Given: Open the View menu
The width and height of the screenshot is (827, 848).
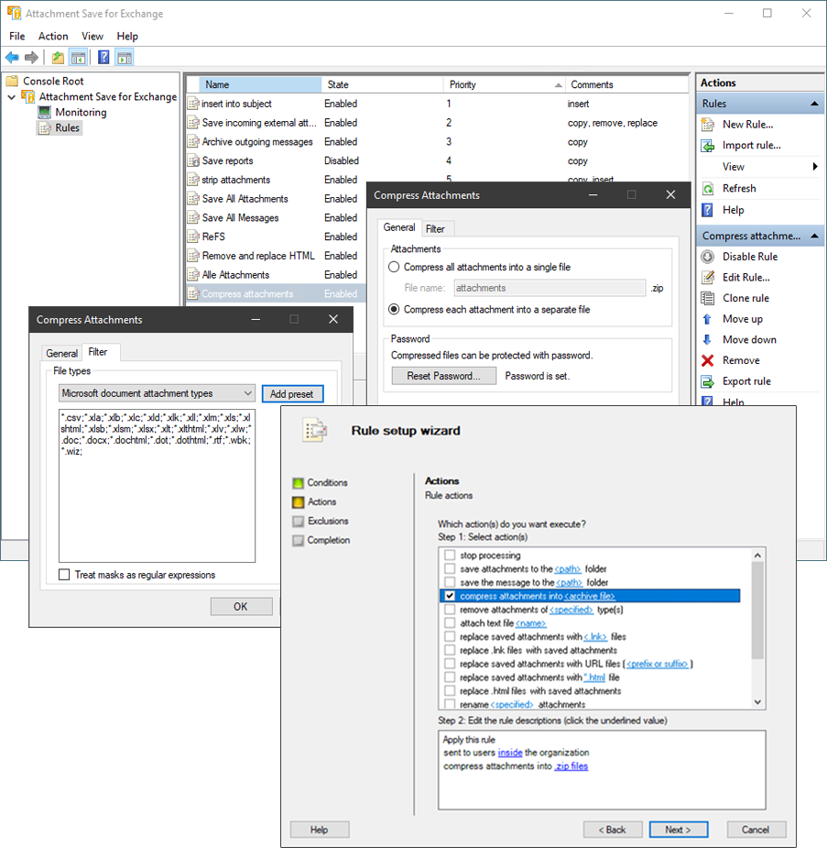Looking at the screenshot, I should click(92, 37).
